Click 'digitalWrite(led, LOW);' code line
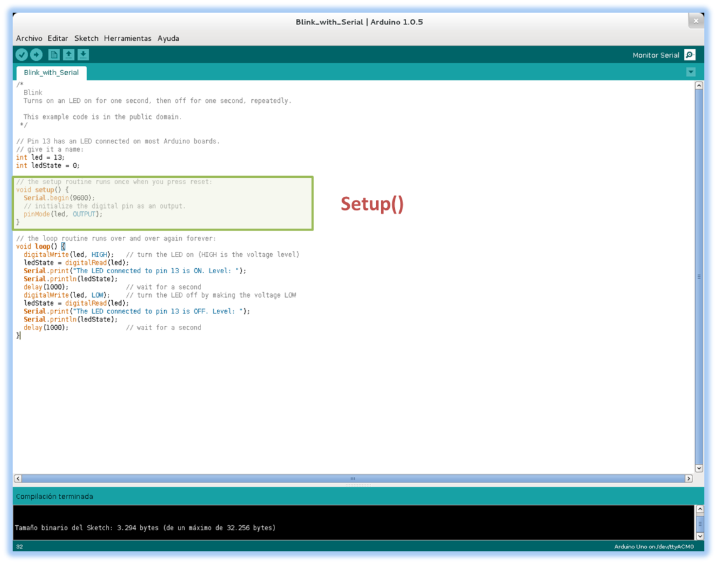 tap(67, 295)
